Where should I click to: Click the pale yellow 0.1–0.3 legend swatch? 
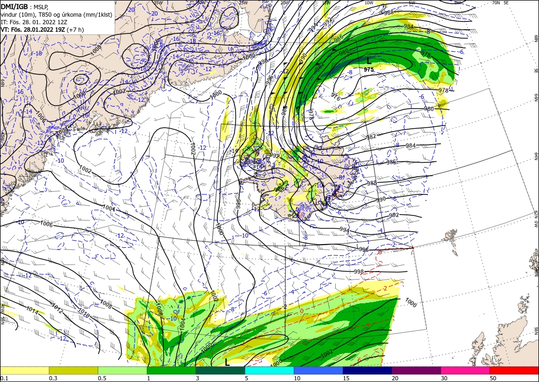click(x=25, y=370)
